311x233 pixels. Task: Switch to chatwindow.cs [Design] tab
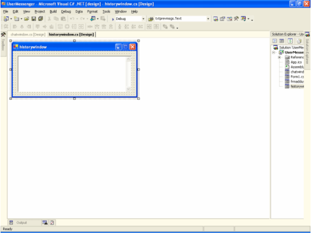(28, 35)
